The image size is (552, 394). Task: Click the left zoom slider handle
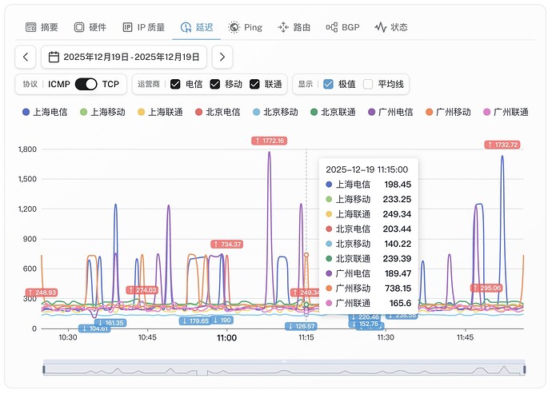44,369
